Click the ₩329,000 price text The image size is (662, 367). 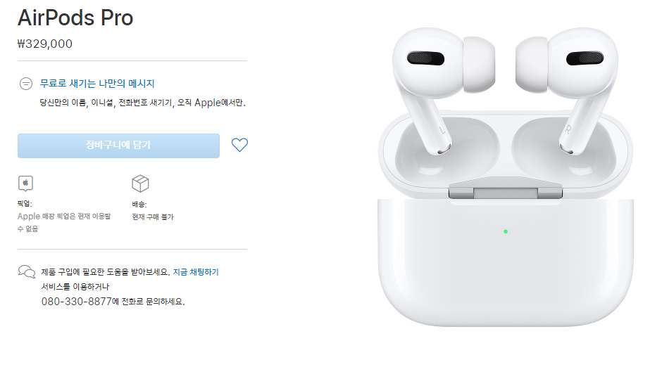coord(45,44)
